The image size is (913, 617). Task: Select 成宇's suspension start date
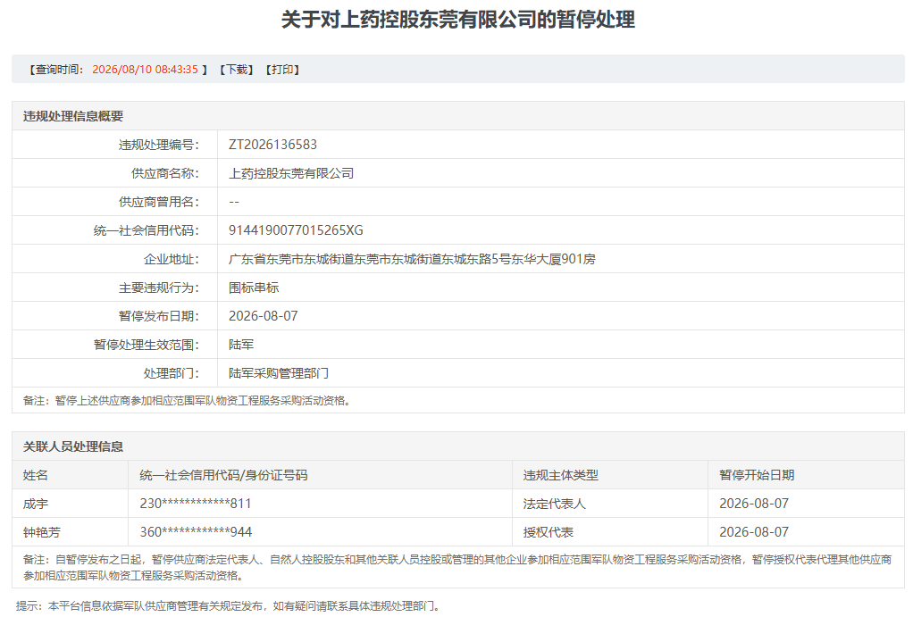754,504
